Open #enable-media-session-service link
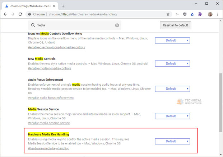This screenshot has height=157, width=223. [x=49, y=123]
